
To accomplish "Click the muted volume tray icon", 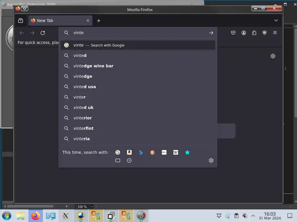I will (245, 216).
